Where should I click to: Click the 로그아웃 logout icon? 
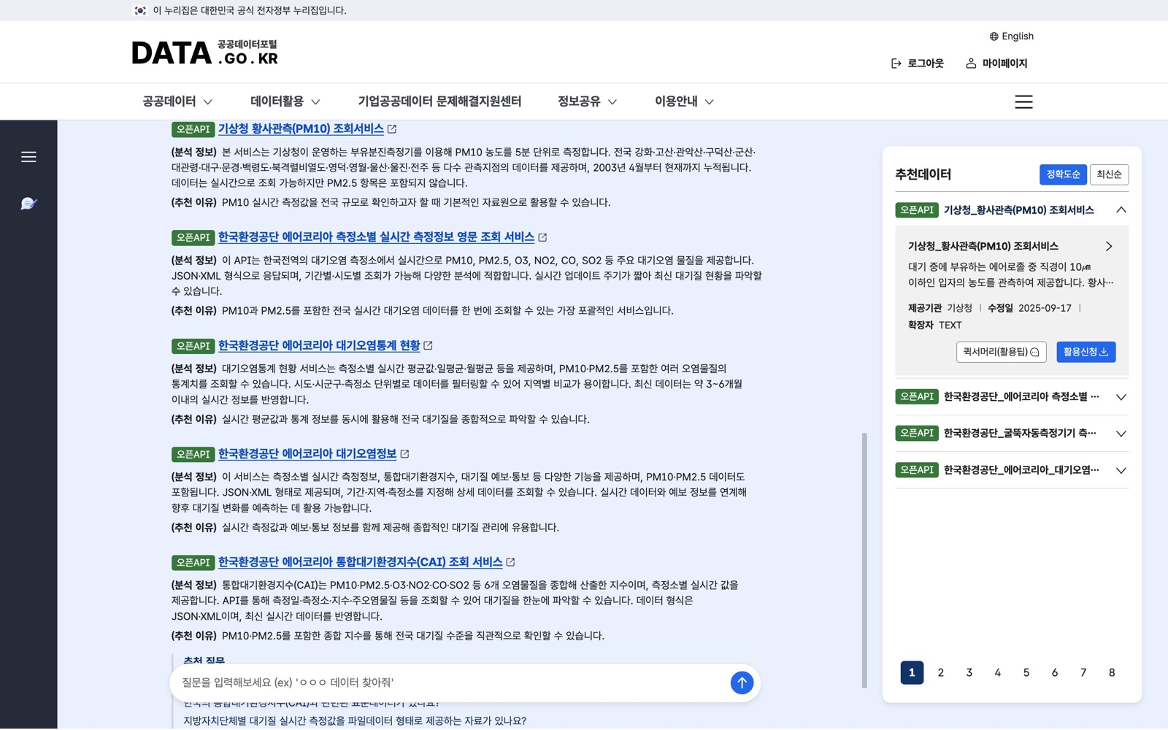click(896, 64)
